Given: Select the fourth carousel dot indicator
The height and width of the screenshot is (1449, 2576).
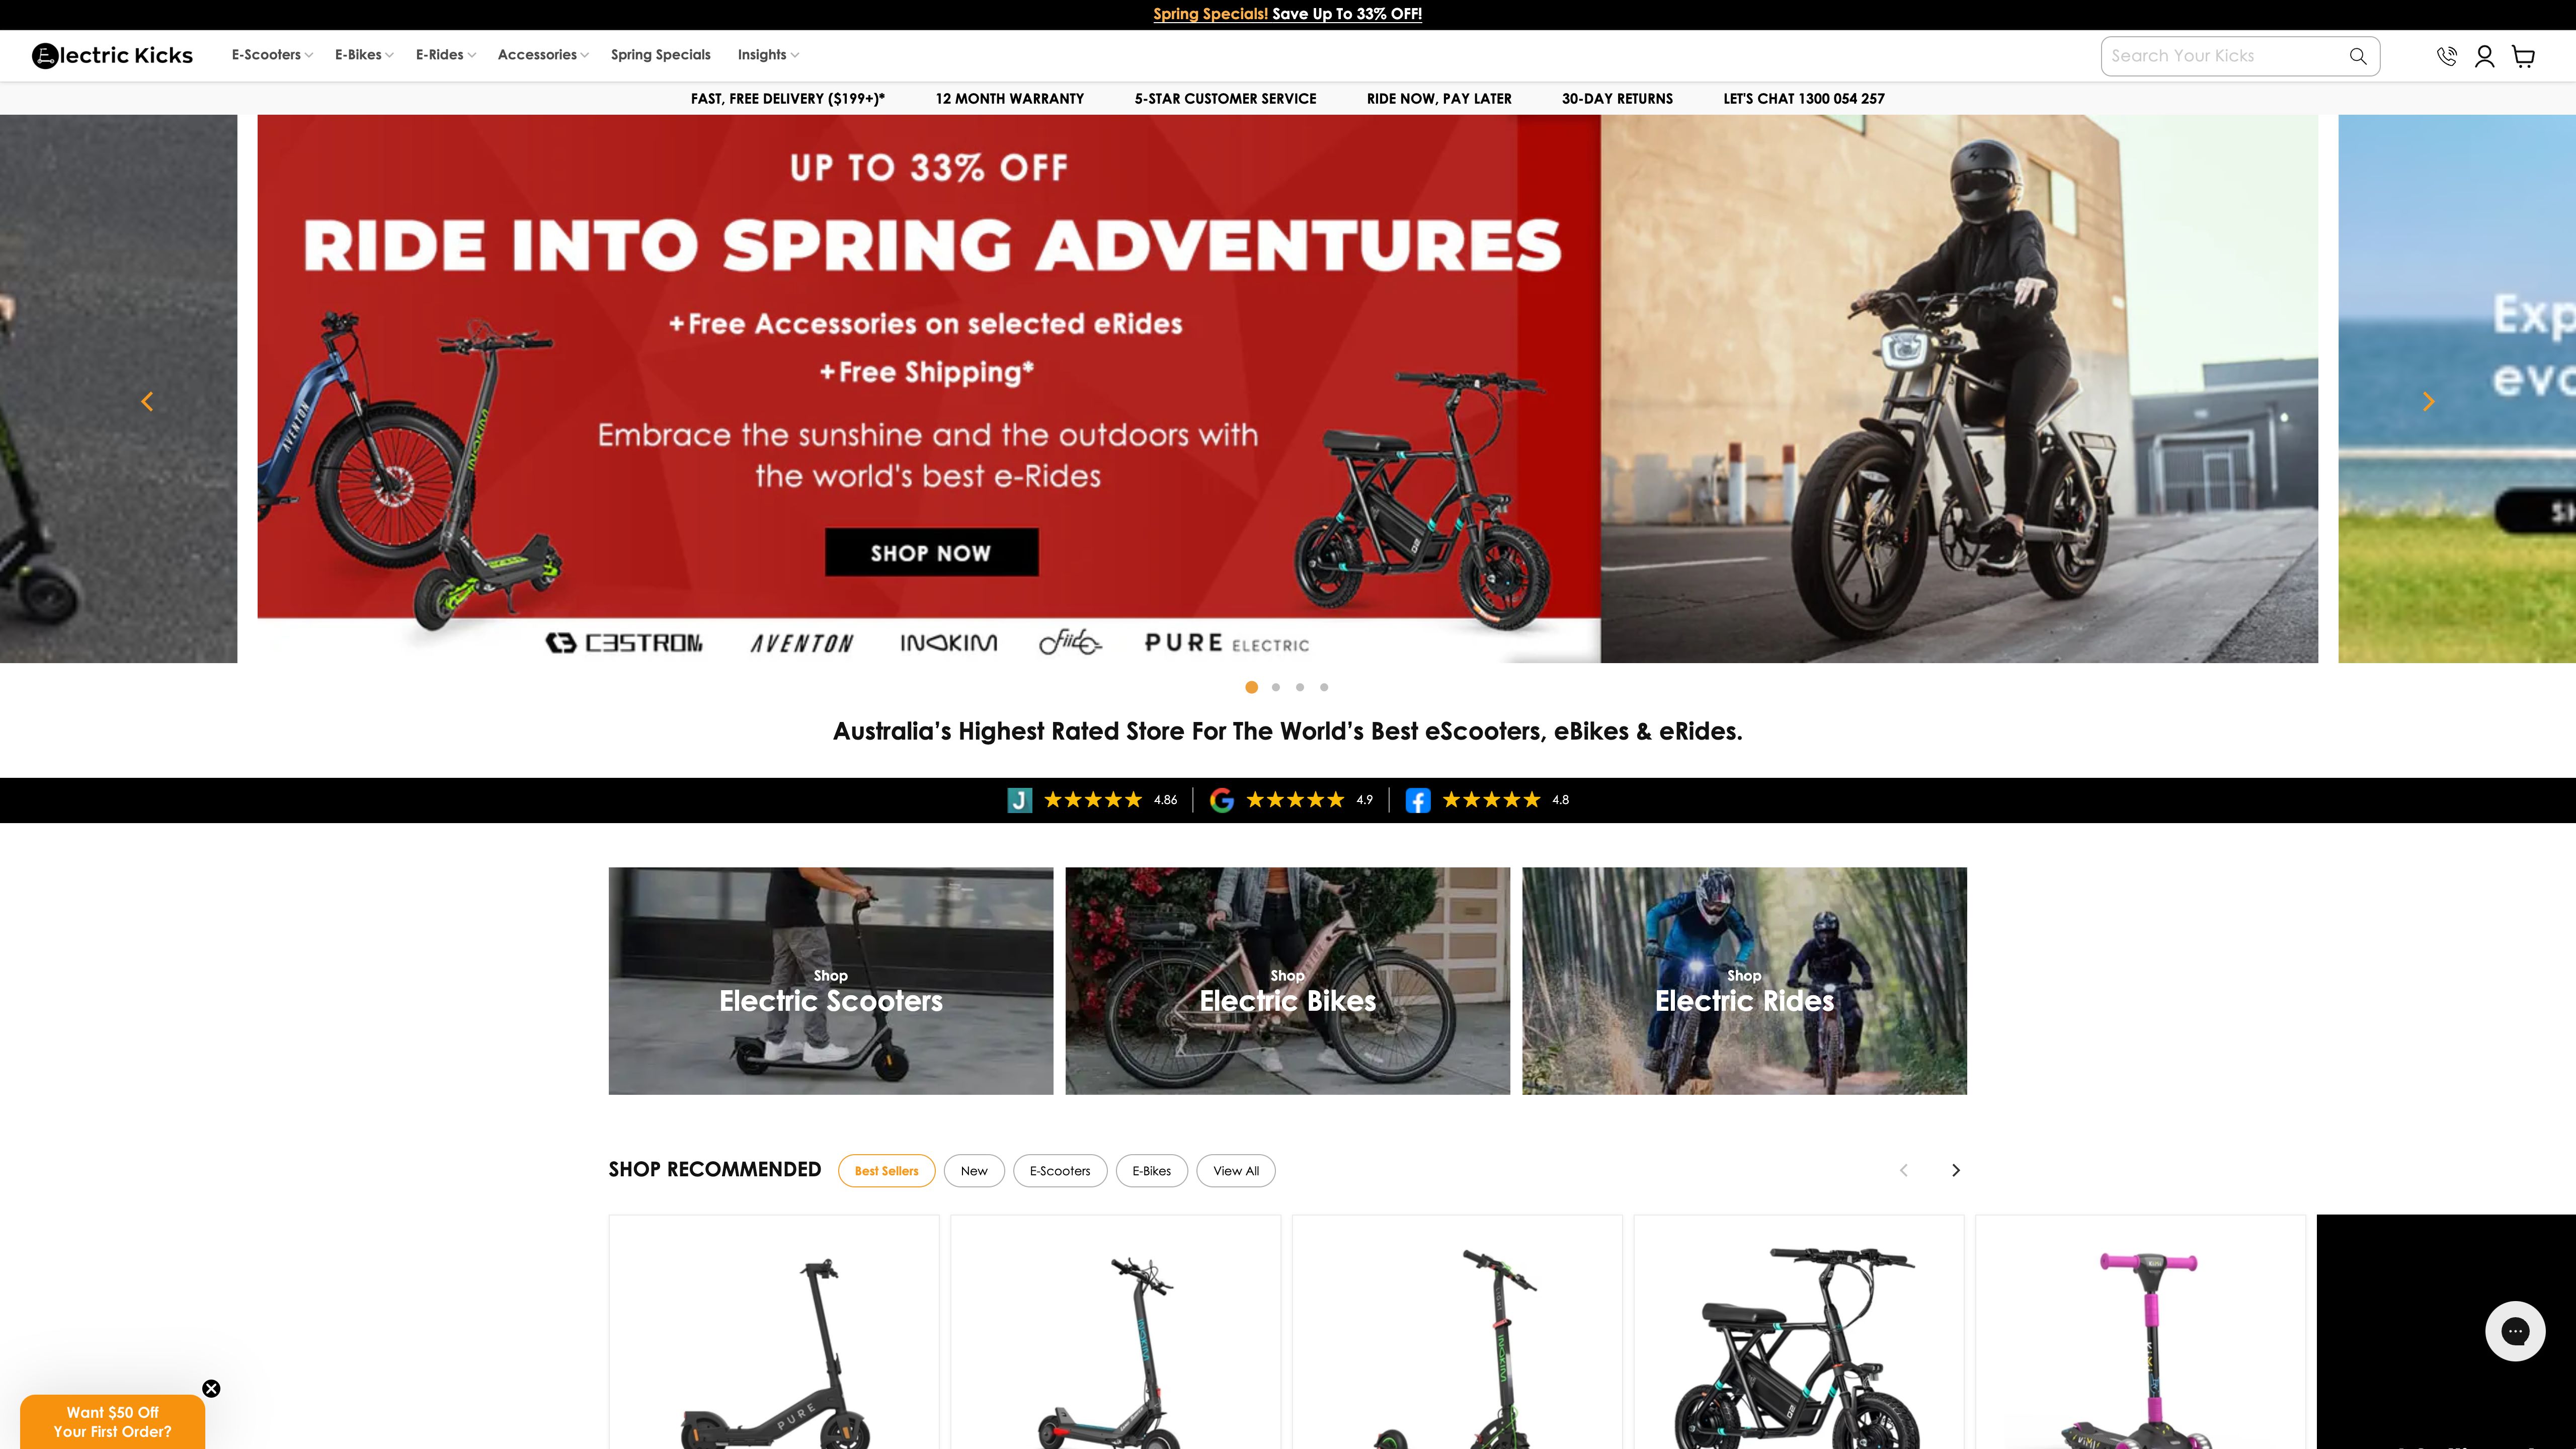Looking at the screenshot, I should pos(1324,687).
